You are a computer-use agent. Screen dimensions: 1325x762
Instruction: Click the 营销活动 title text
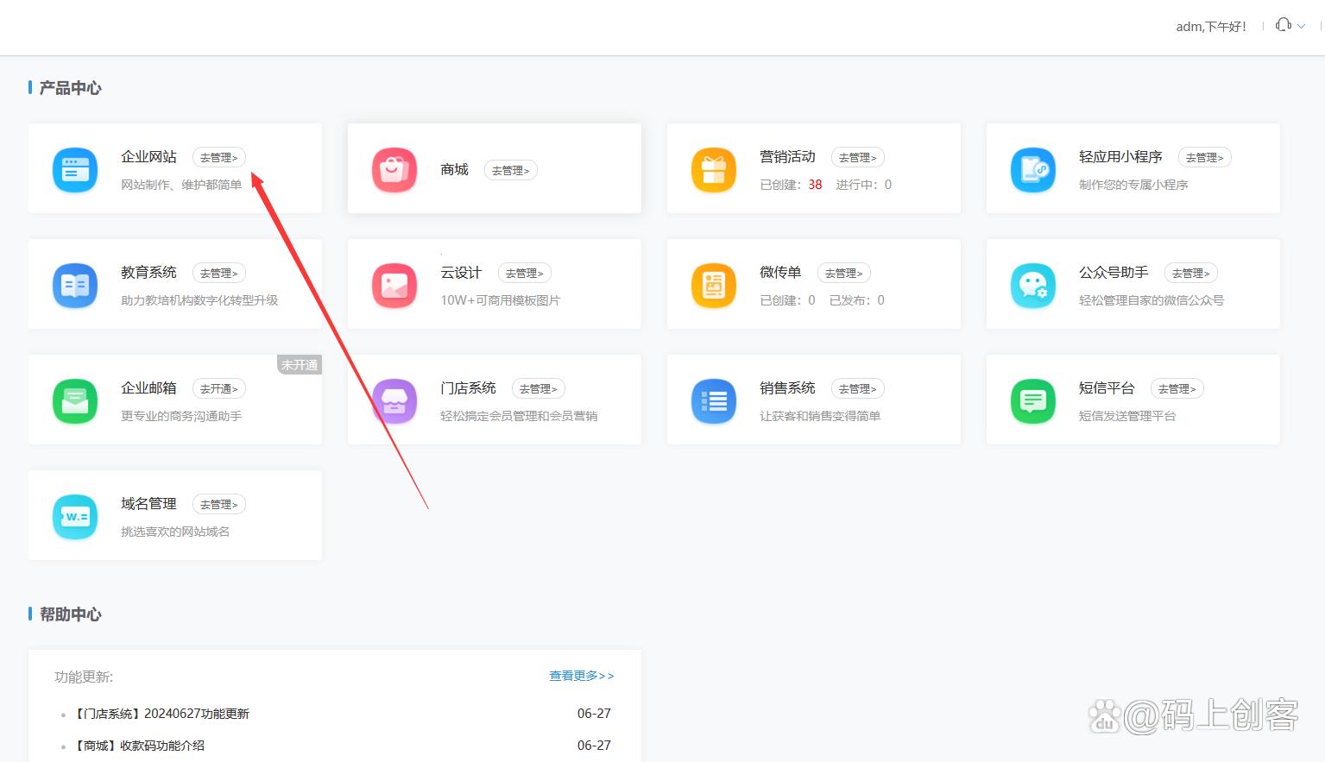tap(787, 156)
